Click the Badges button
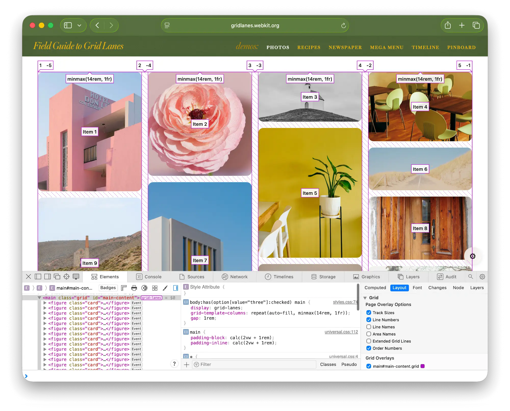Viewport: 510px width, 411px height. (x=108, y=288)
